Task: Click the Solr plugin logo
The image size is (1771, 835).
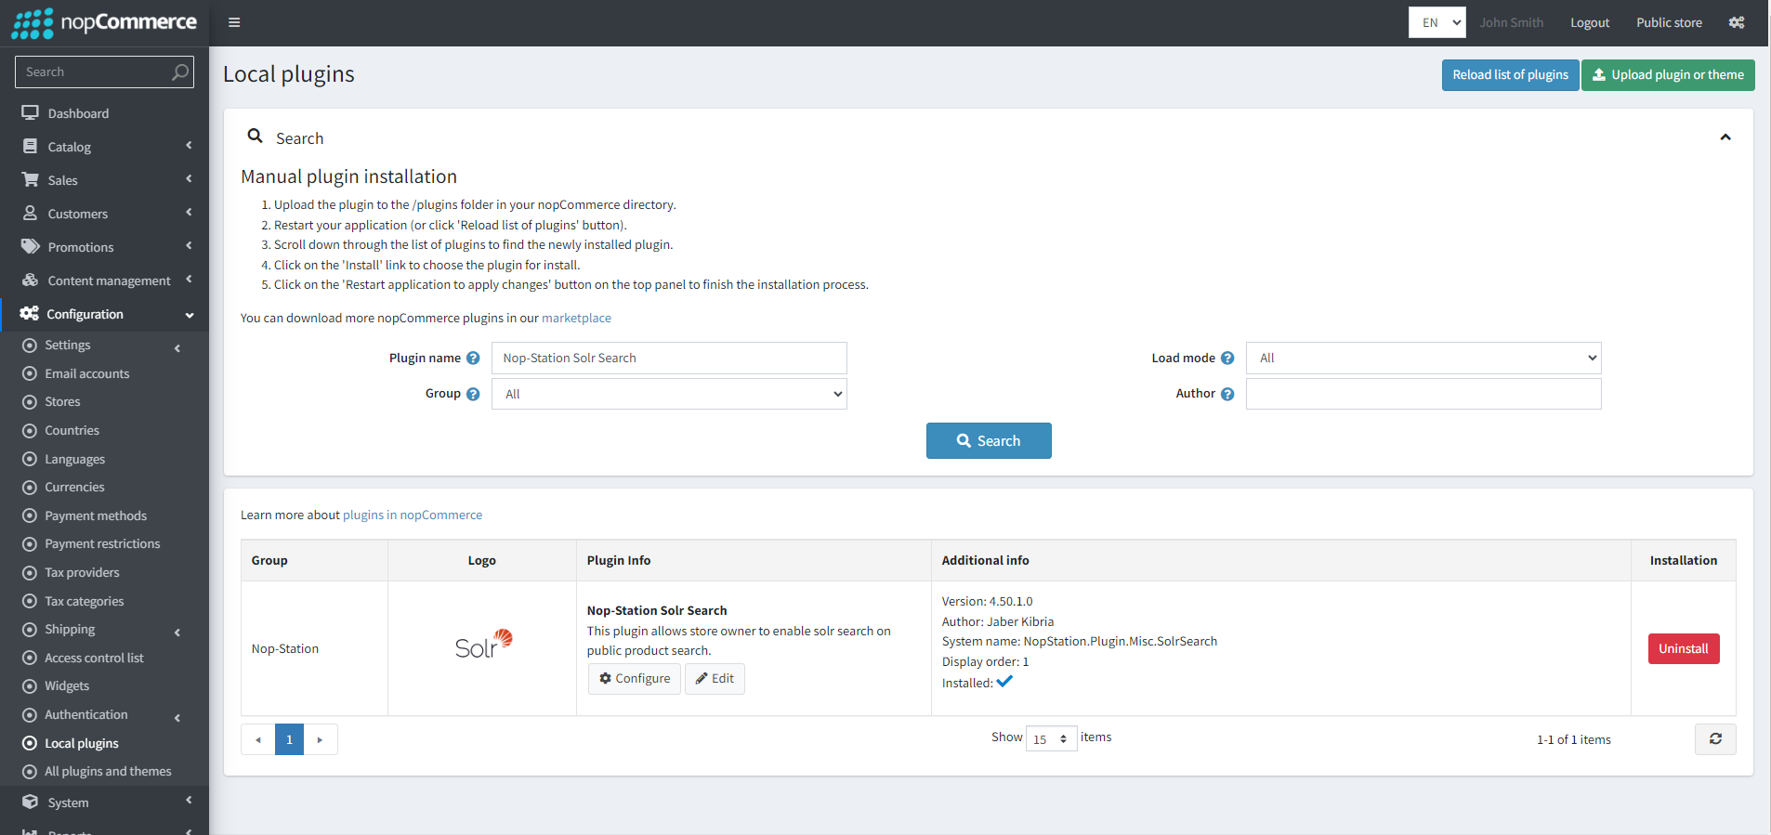Action: (483, 644)
